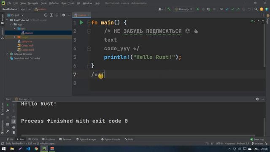Run with coverage from the toolbar
This screenshot has height=152, width=270.
tap(209, 9)
